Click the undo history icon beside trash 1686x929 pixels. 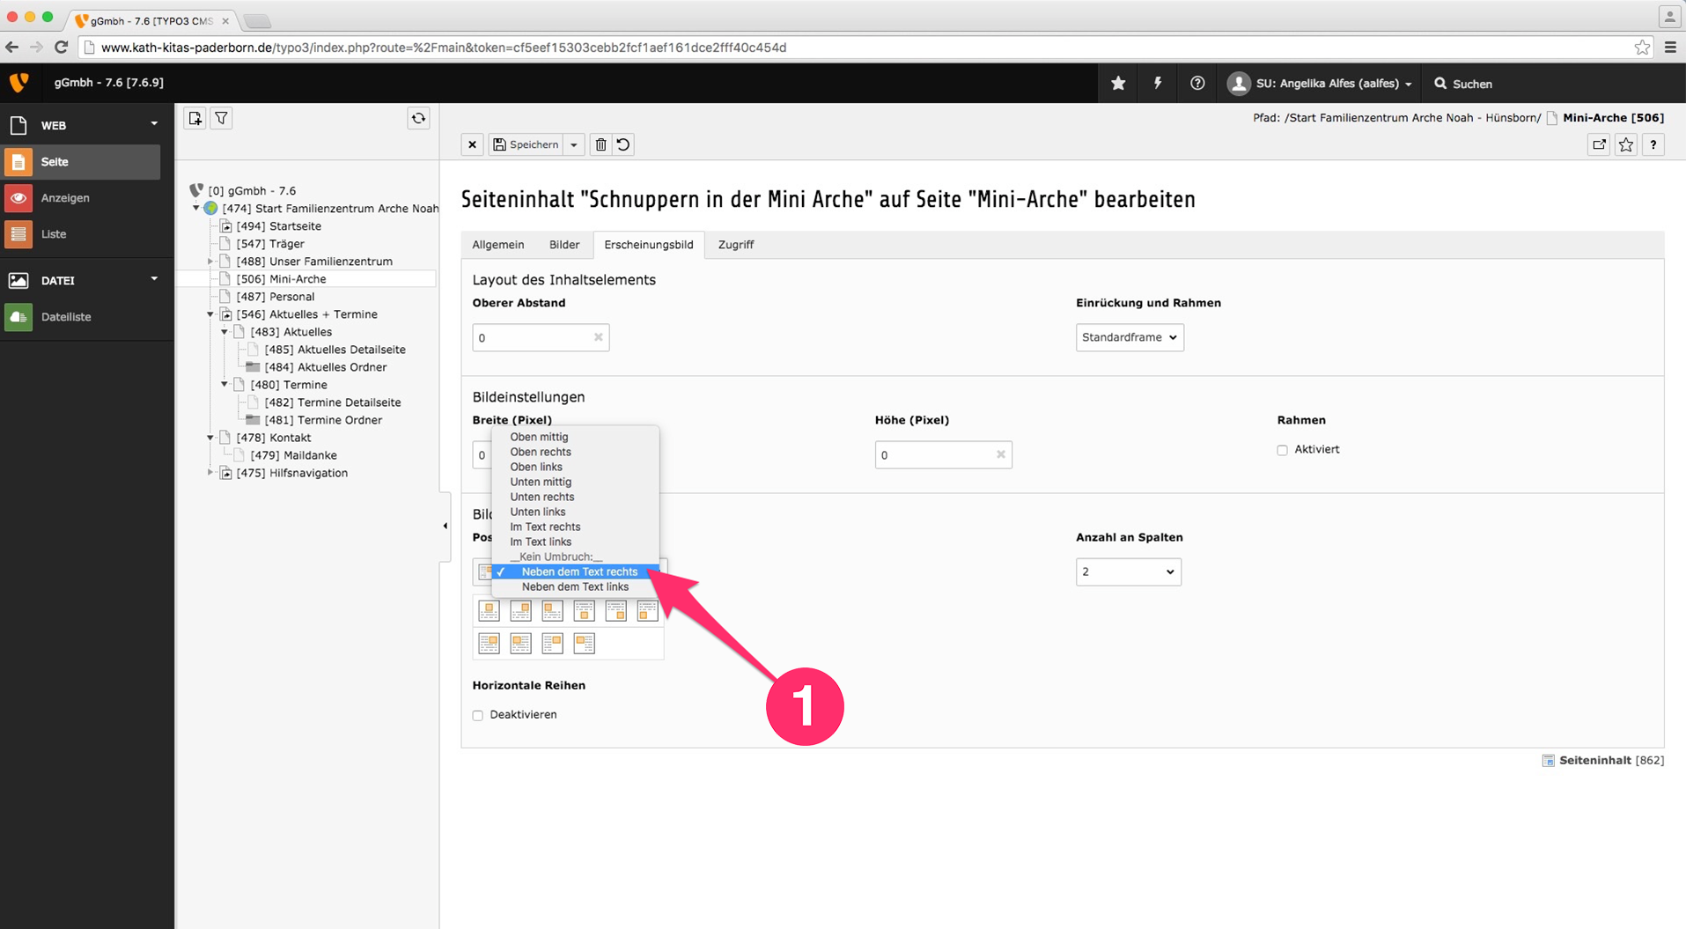click(623, 144)
